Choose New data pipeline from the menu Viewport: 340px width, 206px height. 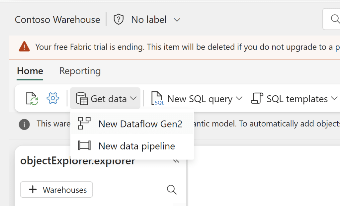pyautogui.click(x=136, y=146)
